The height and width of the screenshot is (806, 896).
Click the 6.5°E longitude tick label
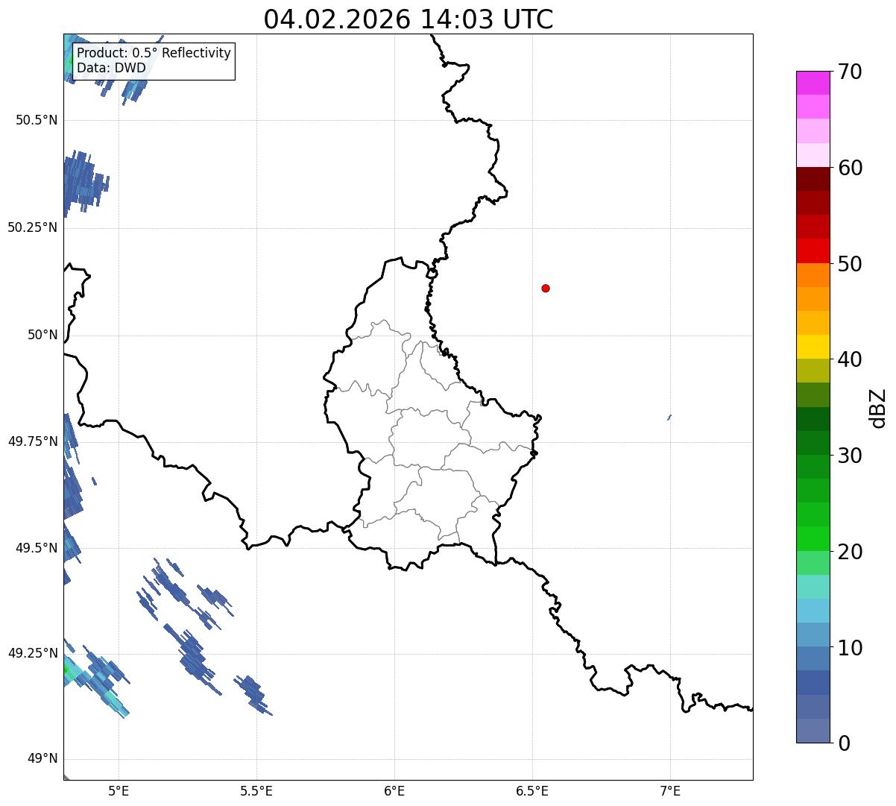(532, 790)
